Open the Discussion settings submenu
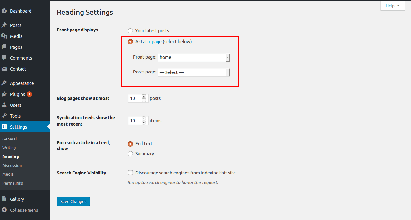Image resolution: width=411 pixels, height=220 pixels. 12,165
